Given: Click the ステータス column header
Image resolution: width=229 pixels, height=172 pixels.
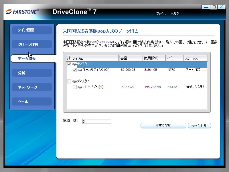Looking at the screenshot, I should point(196,58).
